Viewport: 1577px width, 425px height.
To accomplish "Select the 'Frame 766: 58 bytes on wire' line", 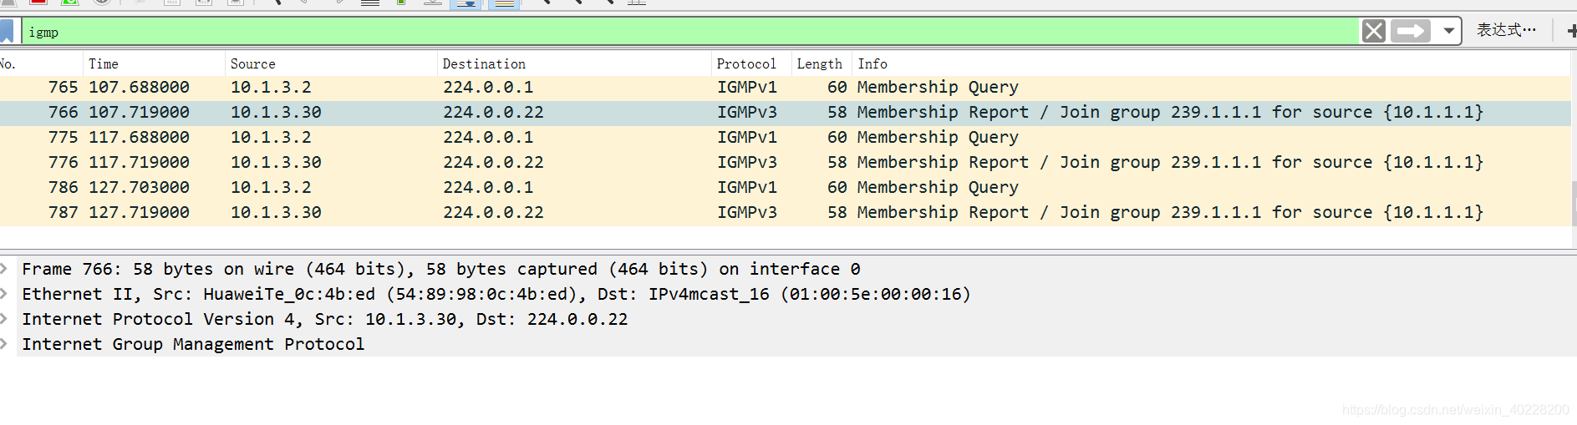I will coord(441,269).
